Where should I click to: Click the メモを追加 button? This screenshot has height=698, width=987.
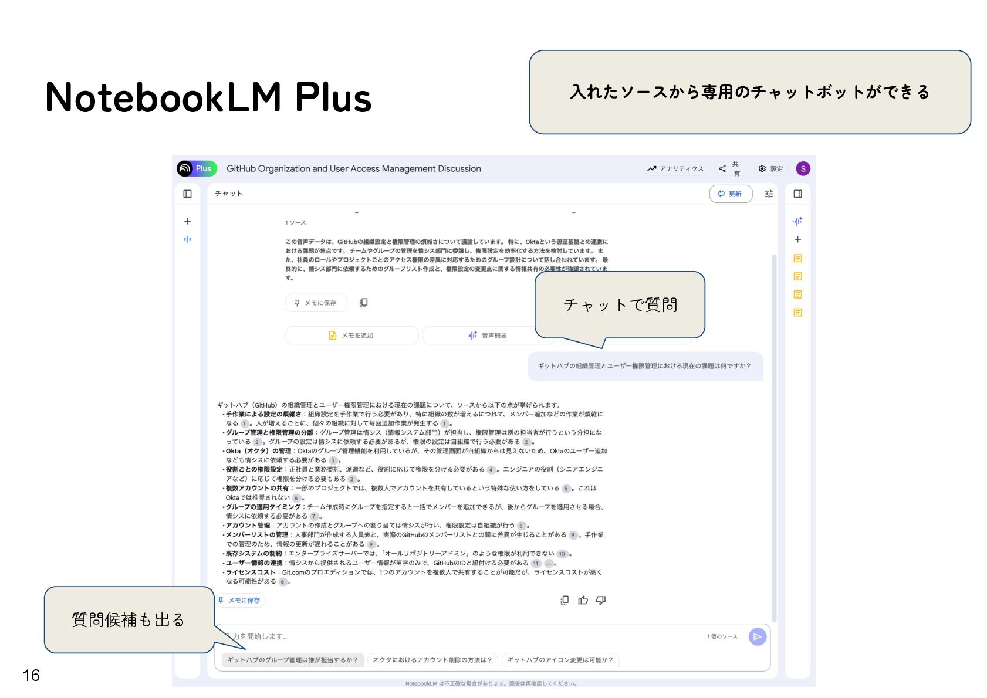351,336
